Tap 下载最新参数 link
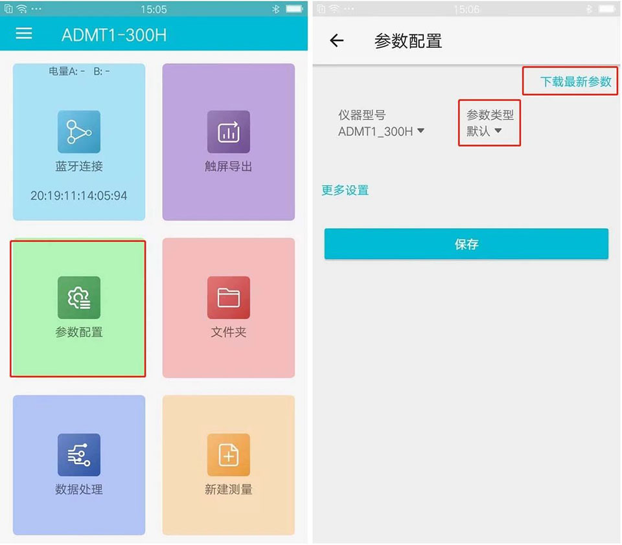 pyautogui.click(x=575, y=82)
